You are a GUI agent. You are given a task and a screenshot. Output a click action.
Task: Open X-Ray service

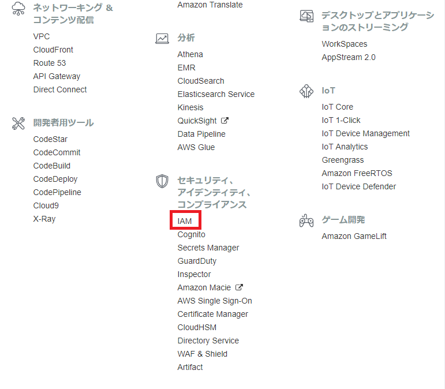coord(44,219)
